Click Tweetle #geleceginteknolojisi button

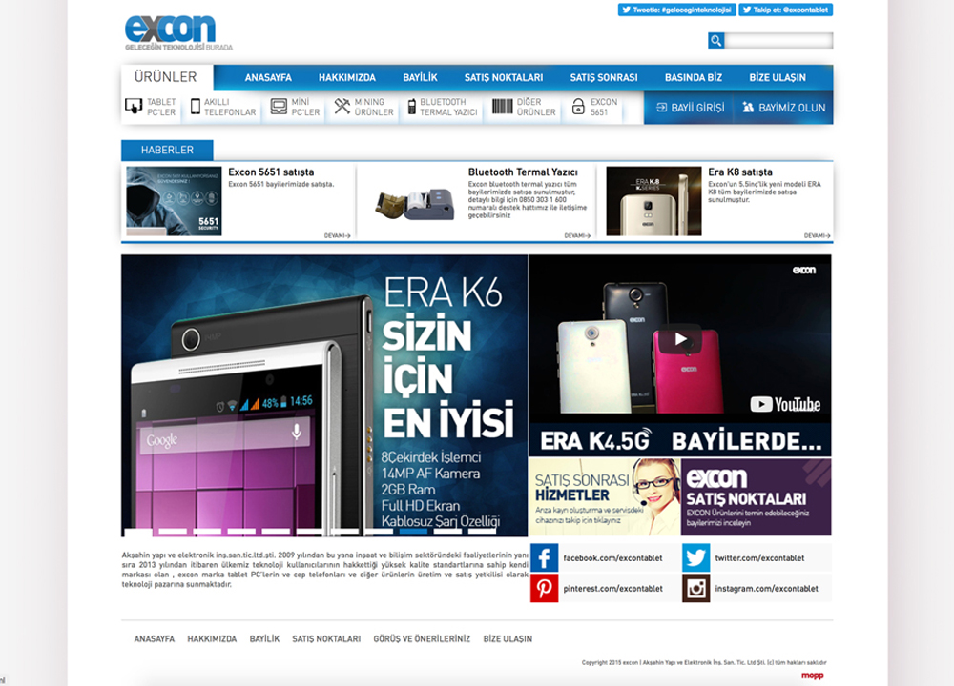675,10
